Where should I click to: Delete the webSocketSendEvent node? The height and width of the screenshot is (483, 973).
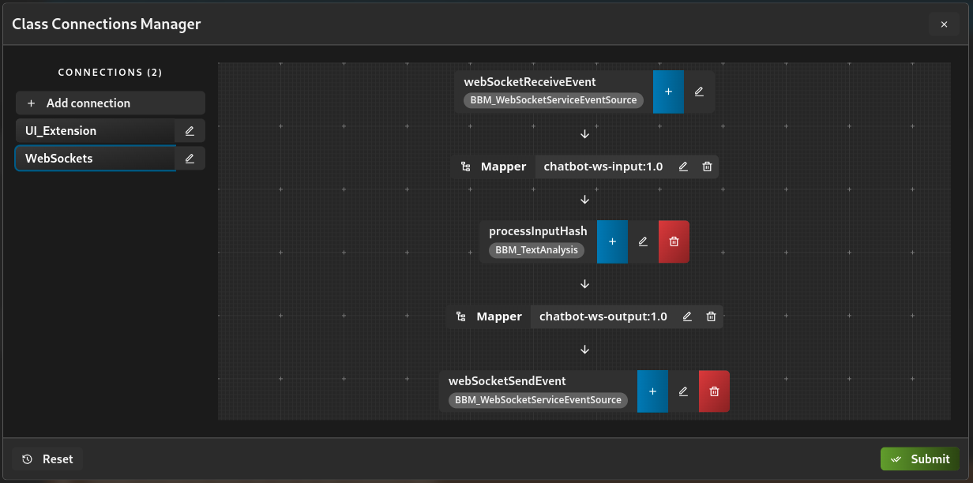[x=714, y=391]
